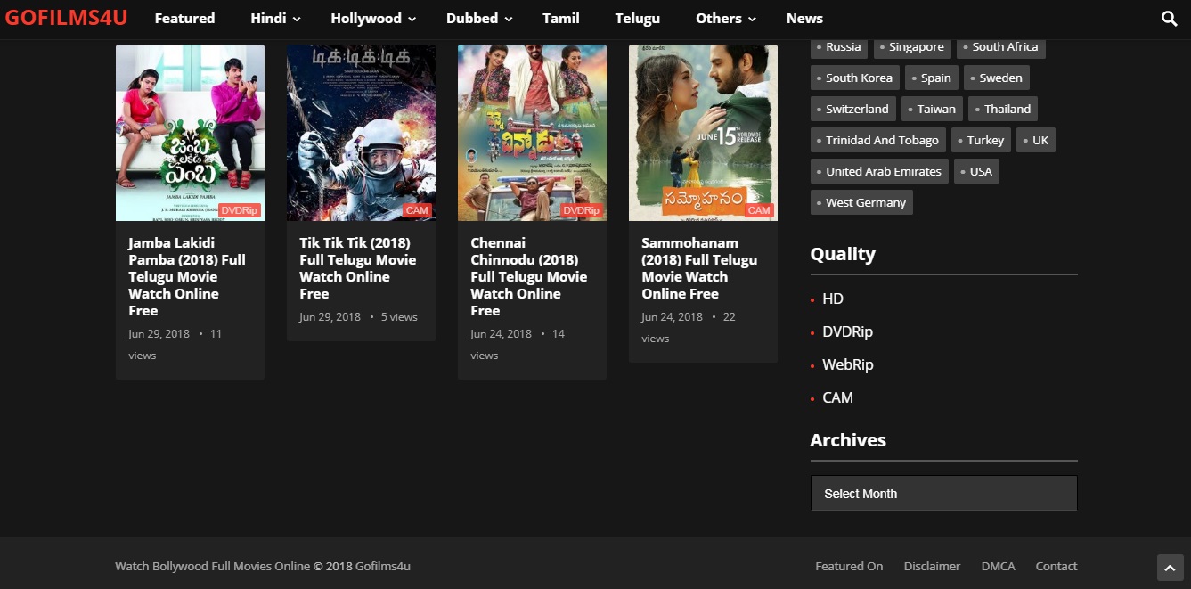Open the Jamba Lakidi Pamba poster
Image resolution: width=1191 pixels, height=589 pixels.
(x=190, y=132)
